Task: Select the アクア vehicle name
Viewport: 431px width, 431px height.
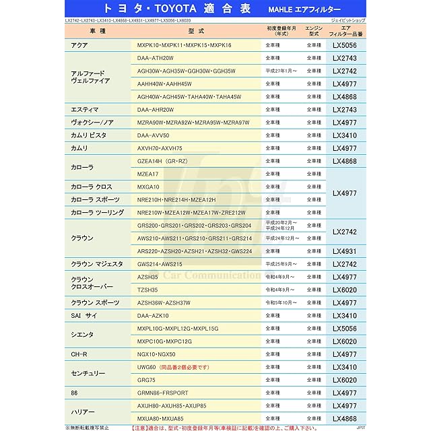Action: [79, 45]
